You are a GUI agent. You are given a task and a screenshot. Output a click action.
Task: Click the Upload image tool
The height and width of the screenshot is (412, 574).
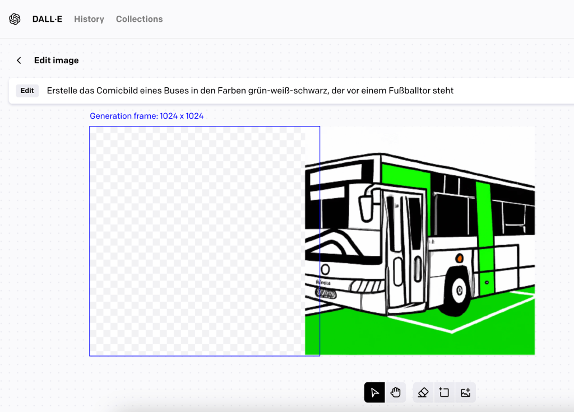pos(465,392)
